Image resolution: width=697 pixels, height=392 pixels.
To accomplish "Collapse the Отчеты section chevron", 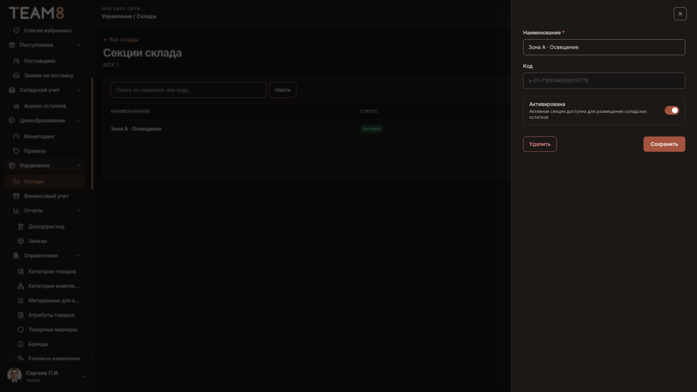I will click(78, 211).
